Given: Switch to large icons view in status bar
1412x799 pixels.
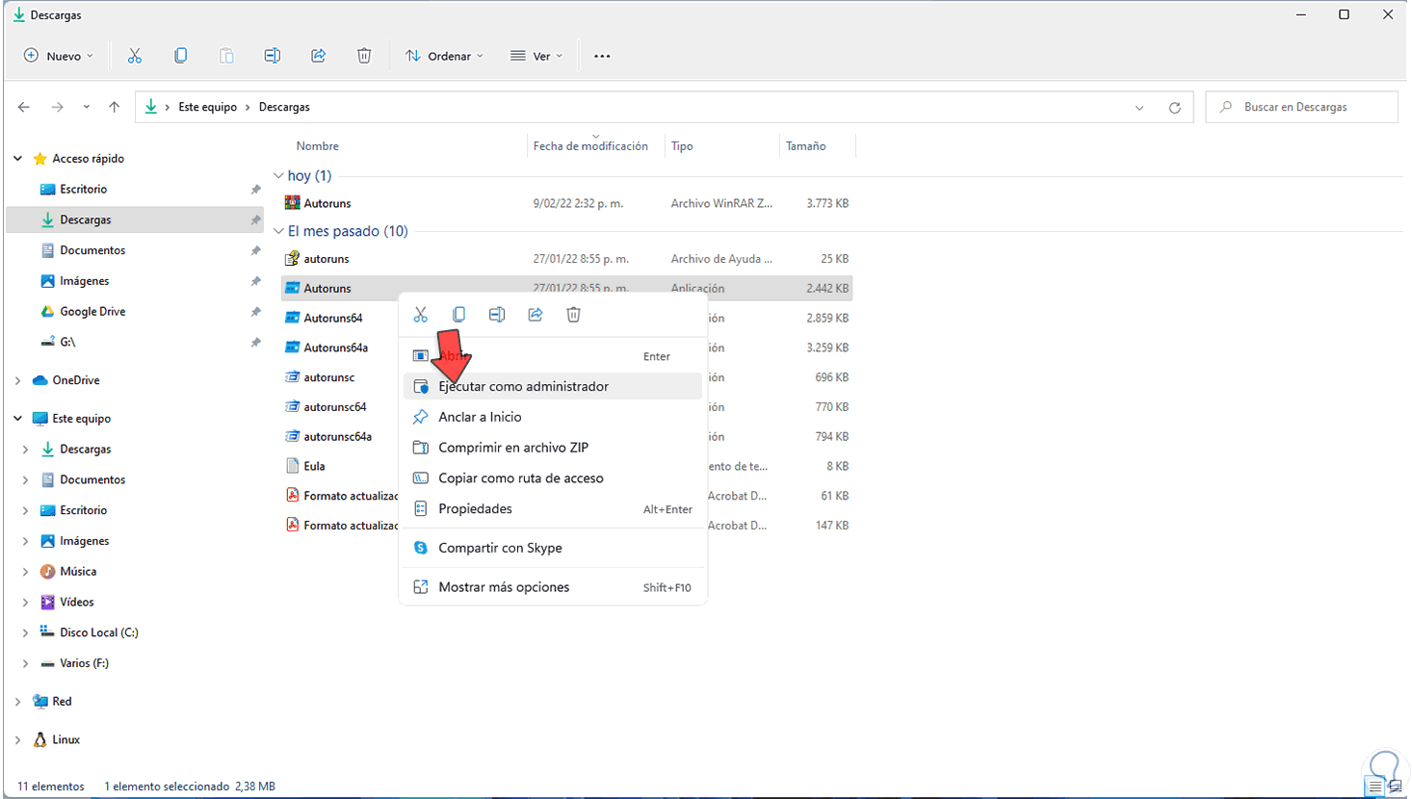Looking at the screenshot, I should click(x=1395, y=786).
